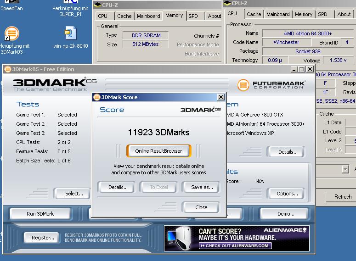
Task: Close the 3DMark05 main window
Action: coord(310,69)
